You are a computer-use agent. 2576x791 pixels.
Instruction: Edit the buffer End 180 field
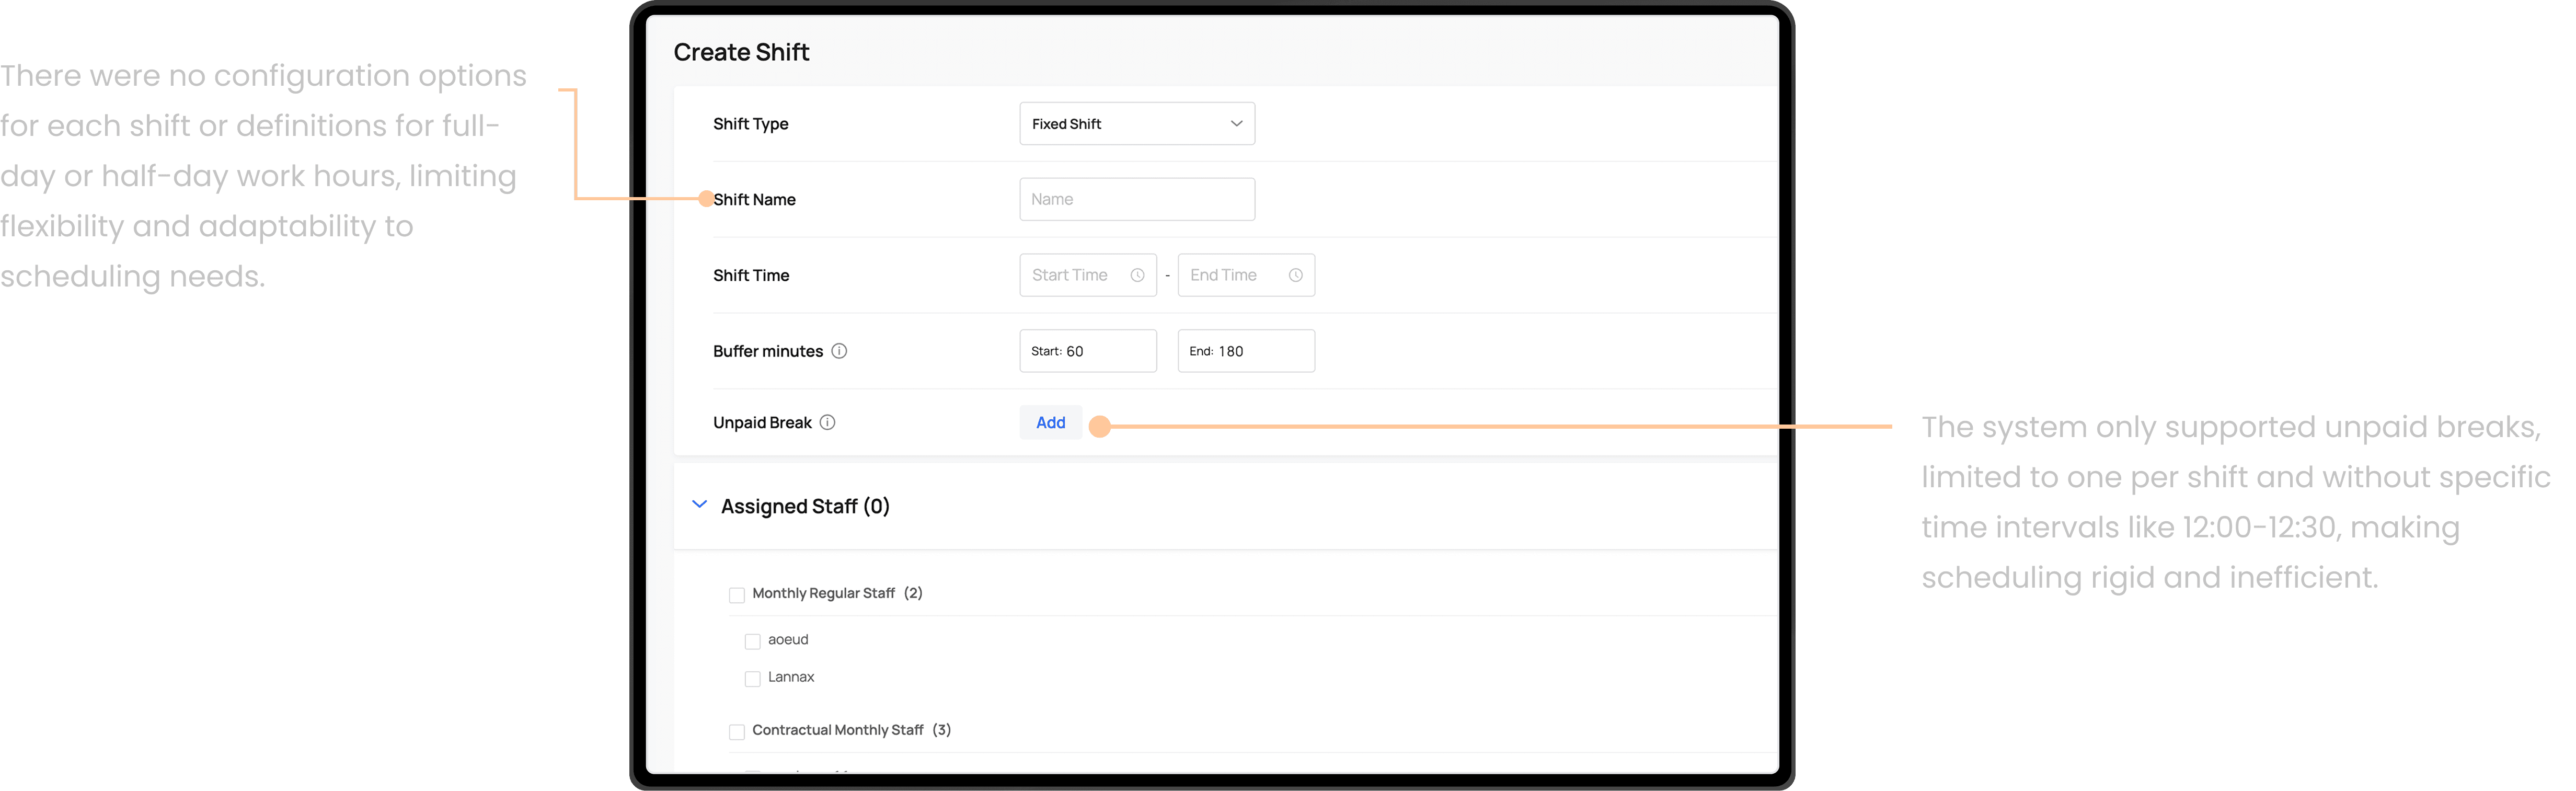1245,351
